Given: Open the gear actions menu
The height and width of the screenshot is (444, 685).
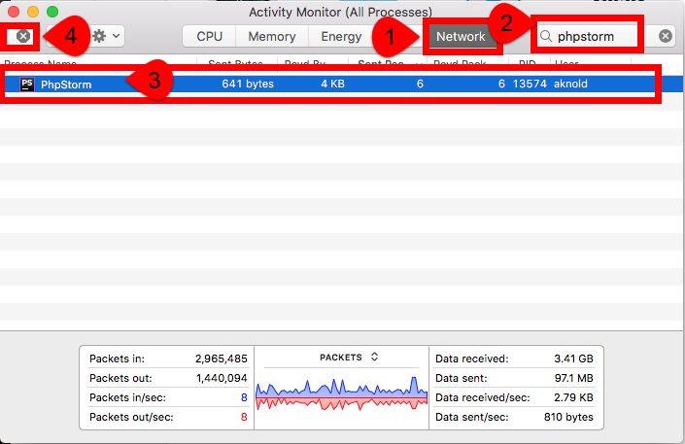Looking at the screenshot, I should pos(105,36).
